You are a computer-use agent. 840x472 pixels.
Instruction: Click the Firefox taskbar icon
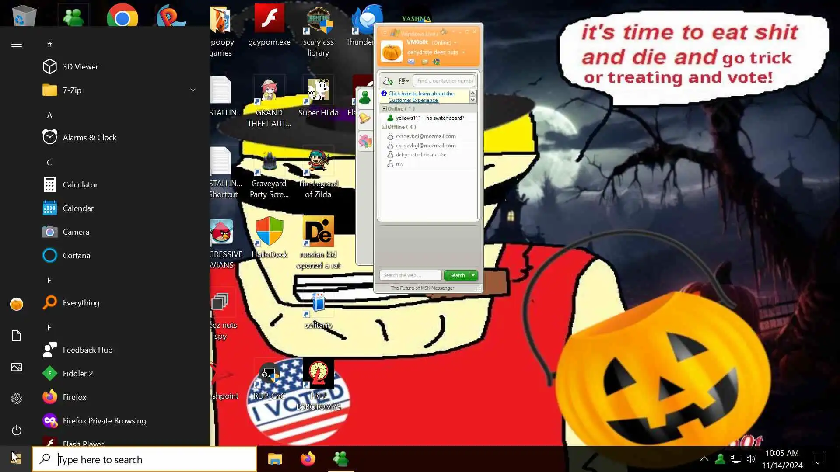308,459
